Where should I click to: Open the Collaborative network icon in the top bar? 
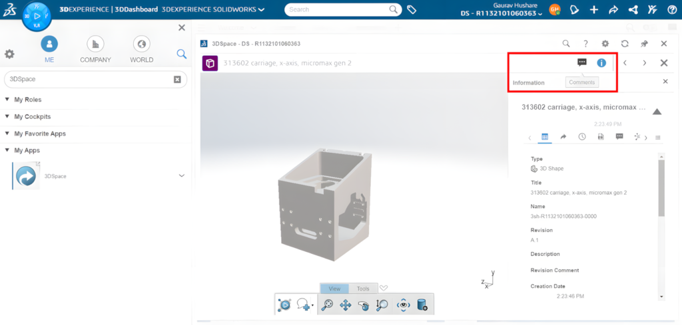[633, 9]
